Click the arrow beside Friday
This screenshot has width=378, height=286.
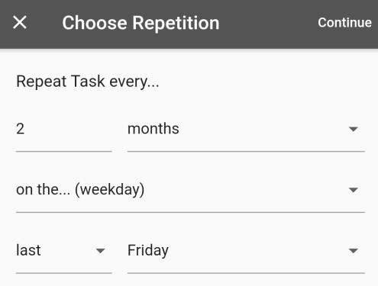tap(354, 251)
